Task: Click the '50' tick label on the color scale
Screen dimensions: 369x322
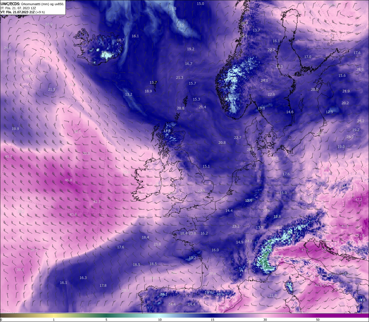Action: point(318,320)
